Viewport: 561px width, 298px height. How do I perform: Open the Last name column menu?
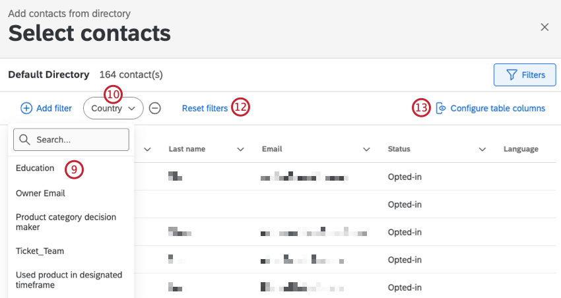[240, 150]
